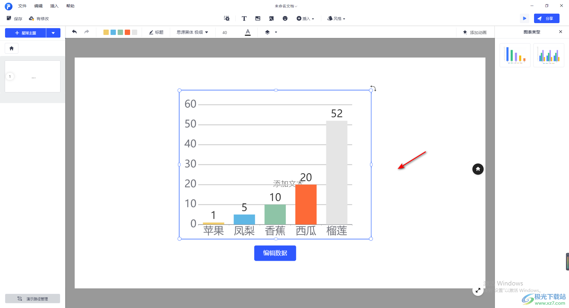Pick the yellow color swatch
This screenshot has width=569, height=308.
tap(106, 32)
